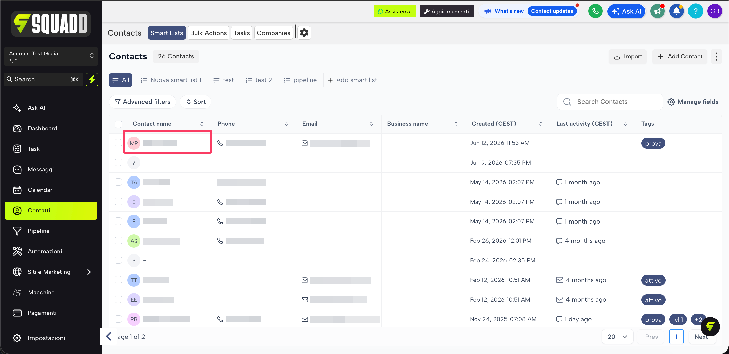Switch to the Companies tab
This screenshot has height=354, width=729.
[x=273, y=33]
